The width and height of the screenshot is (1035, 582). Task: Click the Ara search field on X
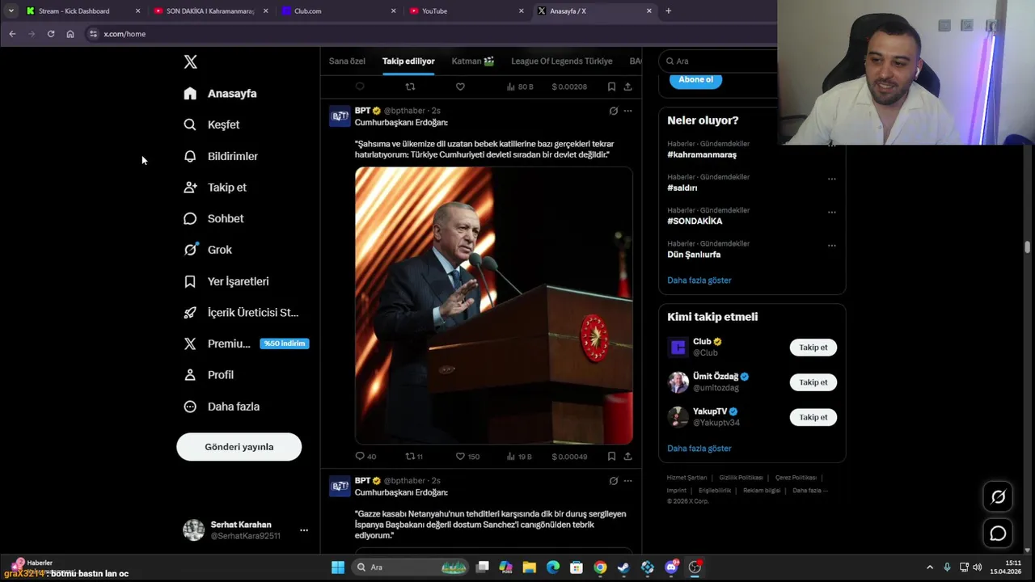(718, 61)
